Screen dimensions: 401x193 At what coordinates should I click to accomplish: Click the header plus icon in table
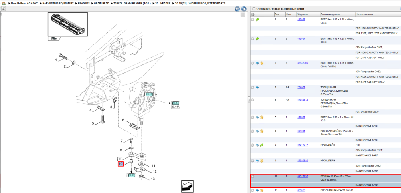[253, 14]
